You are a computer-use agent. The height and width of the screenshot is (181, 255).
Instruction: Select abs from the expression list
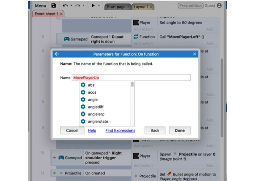tap(91, 85)
